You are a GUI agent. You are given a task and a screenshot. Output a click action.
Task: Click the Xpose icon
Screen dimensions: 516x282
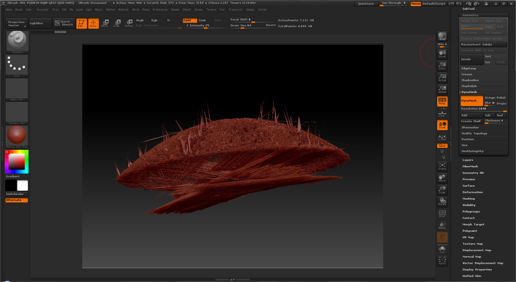click(x=442, y=261)
